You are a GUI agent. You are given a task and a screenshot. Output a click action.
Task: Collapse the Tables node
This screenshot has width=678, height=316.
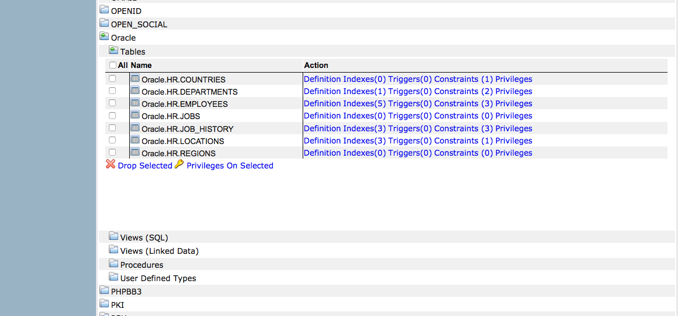coord(113,51)
